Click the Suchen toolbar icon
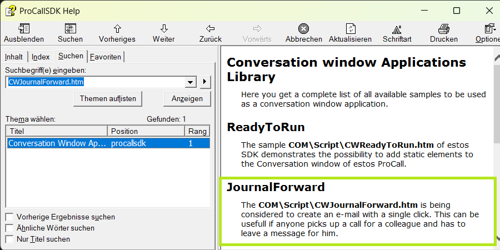This screenshot has height=250, width=500. click(70, 29)
